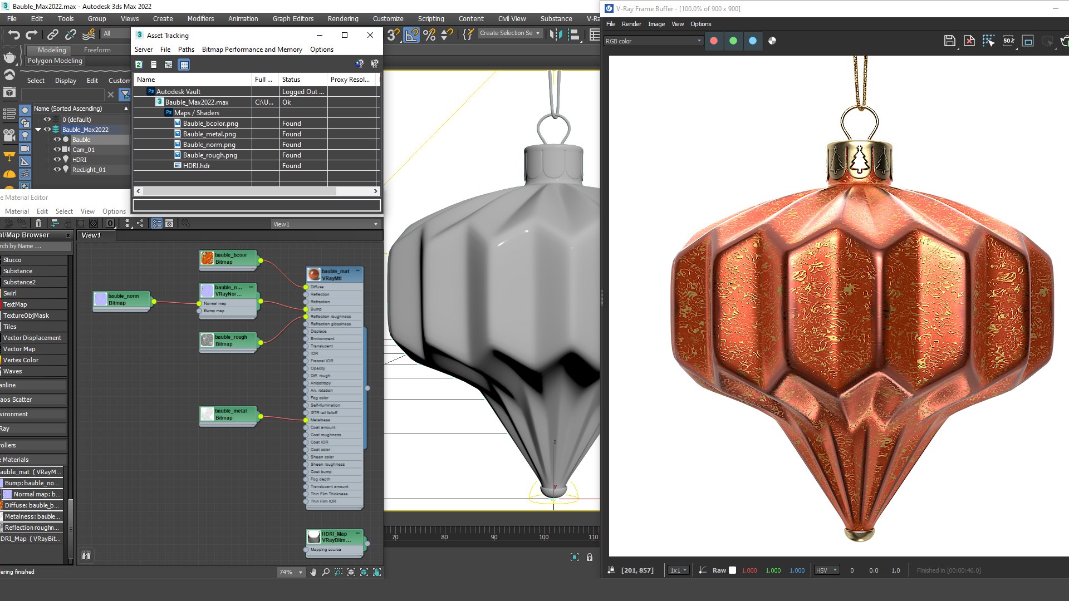Click binoculars search icon in Material Editor view
Image resolution: width=1069 pixels, height=601 pixels.
[86, 555]
